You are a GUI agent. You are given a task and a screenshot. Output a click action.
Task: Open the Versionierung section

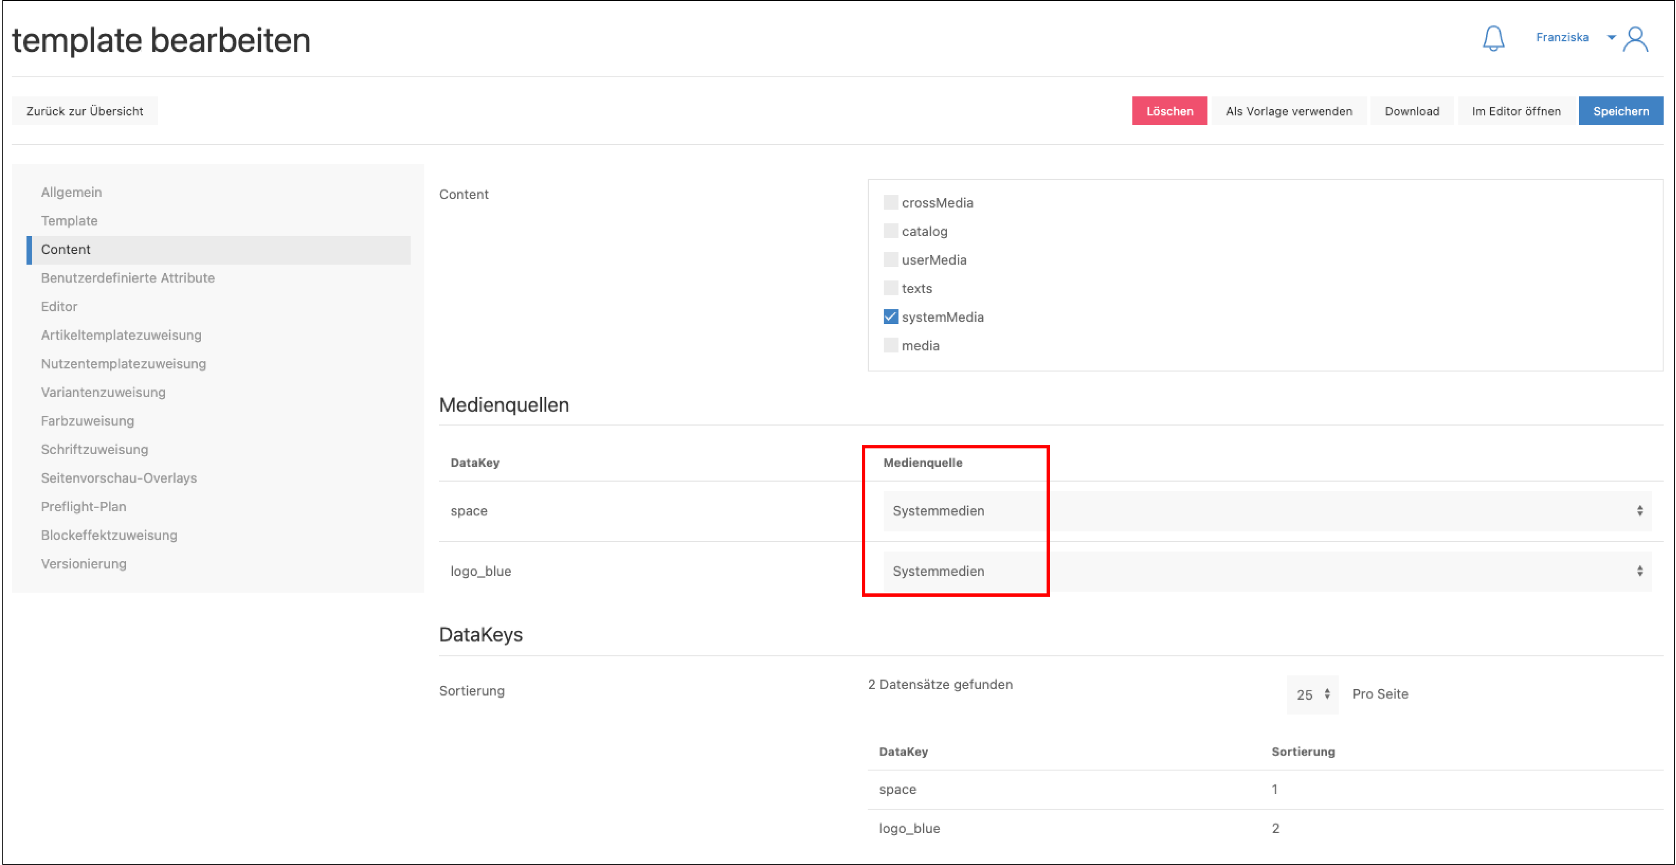tap(83, 564)
